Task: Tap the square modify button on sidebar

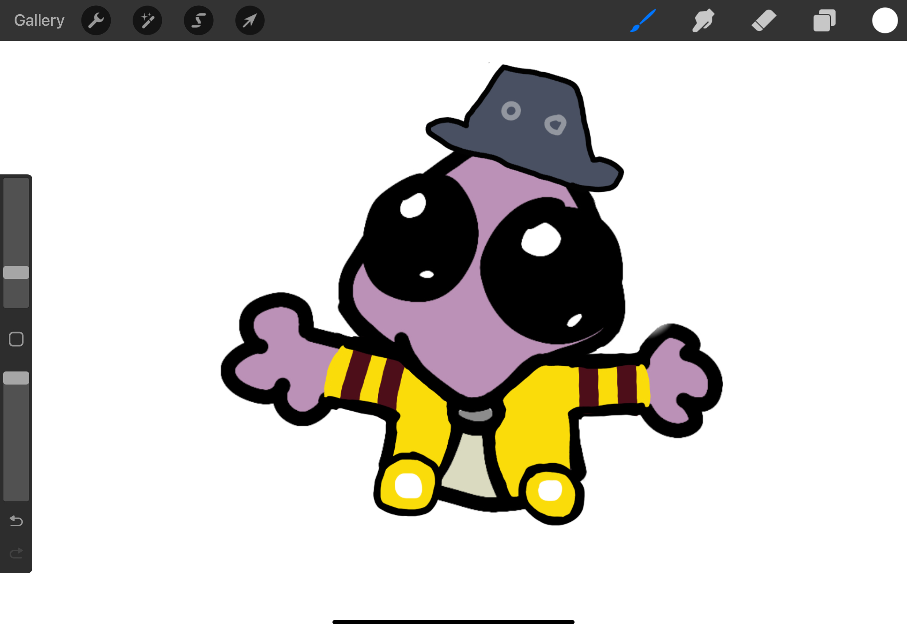Action: click(x=16, y=339)
